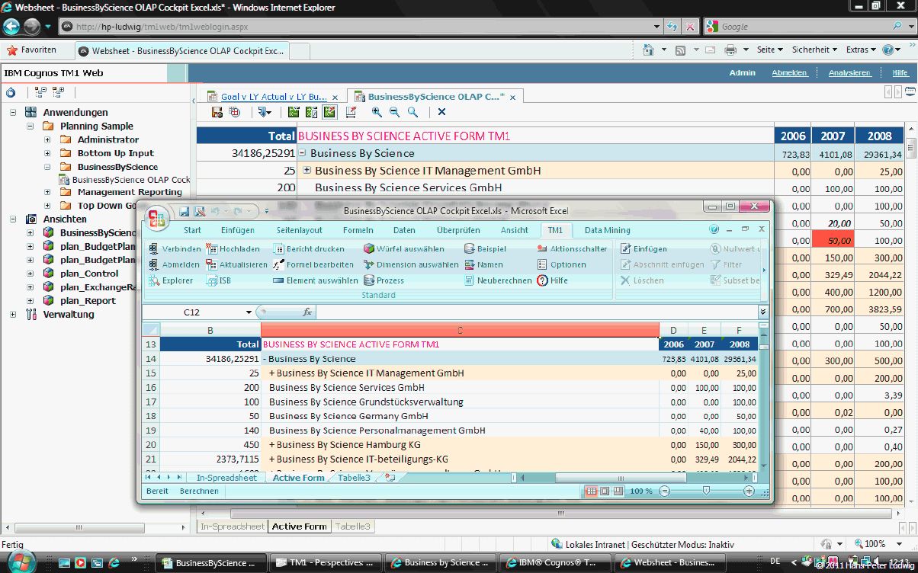Collapse the BusinessByScience folder

47,167
